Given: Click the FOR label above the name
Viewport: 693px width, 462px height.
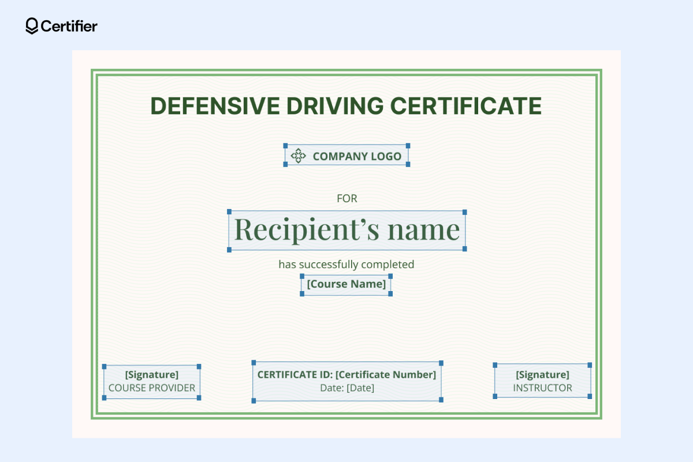Looking at the screenshot, I should pos(347,199).
